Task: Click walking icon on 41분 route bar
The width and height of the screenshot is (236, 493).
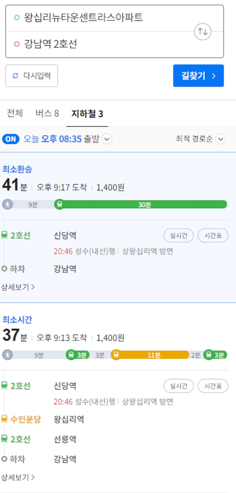Action: coord(8,204)
